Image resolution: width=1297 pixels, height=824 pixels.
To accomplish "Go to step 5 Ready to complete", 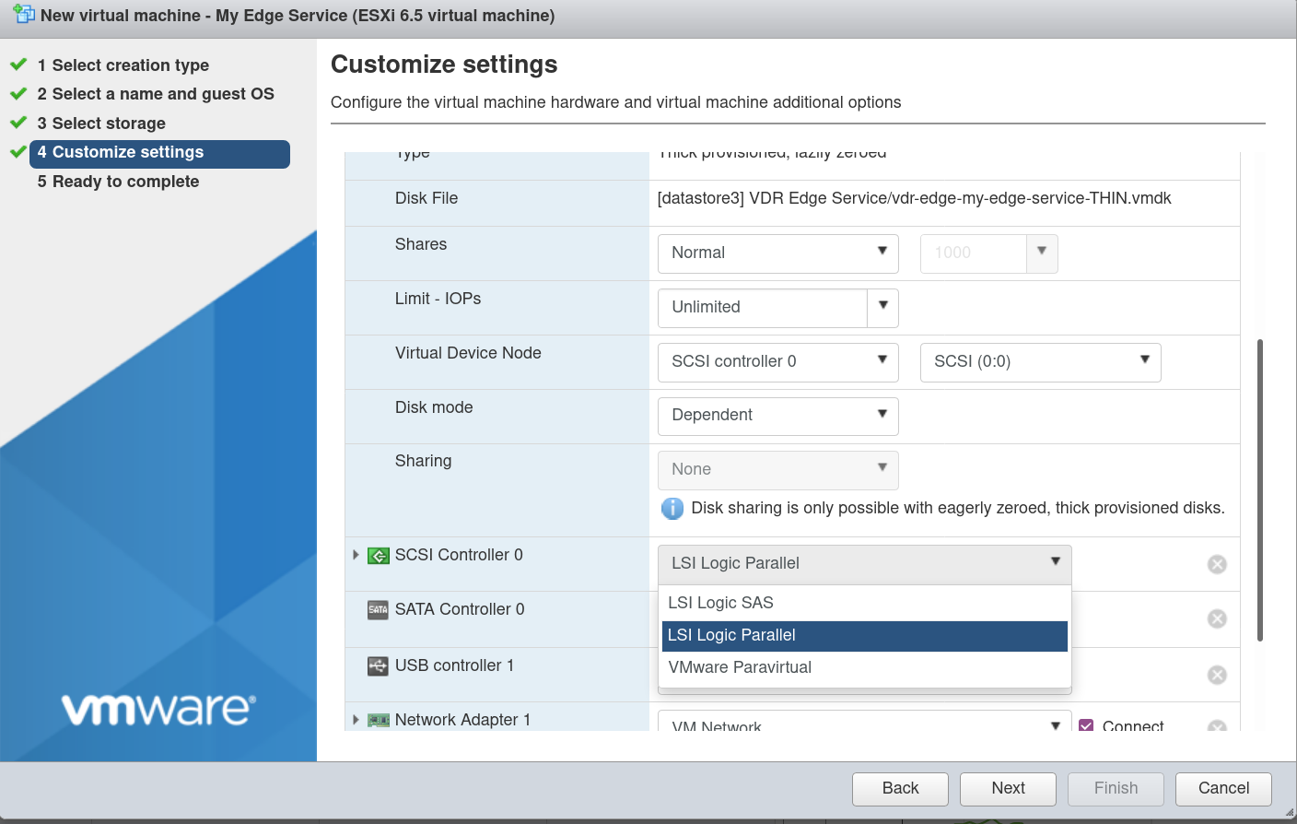I will pos(118,182).
